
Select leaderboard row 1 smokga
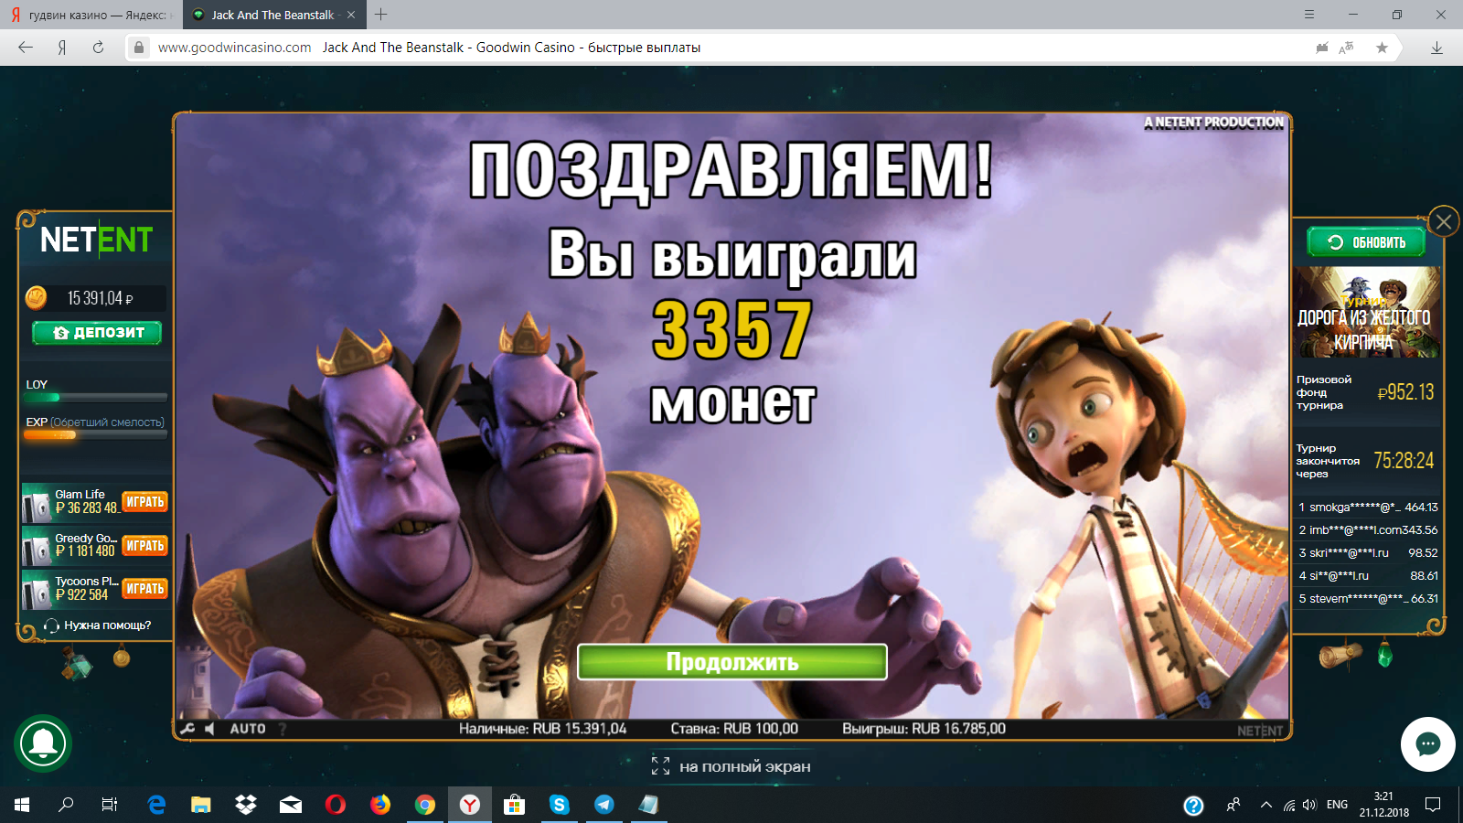pos(1367,507)
